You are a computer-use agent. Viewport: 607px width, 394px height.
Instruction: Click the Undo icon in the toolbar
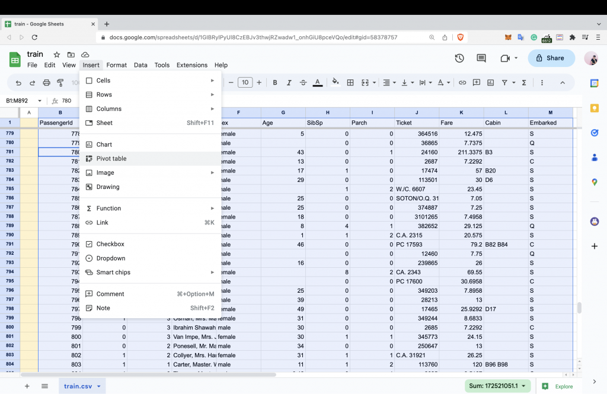18,82
